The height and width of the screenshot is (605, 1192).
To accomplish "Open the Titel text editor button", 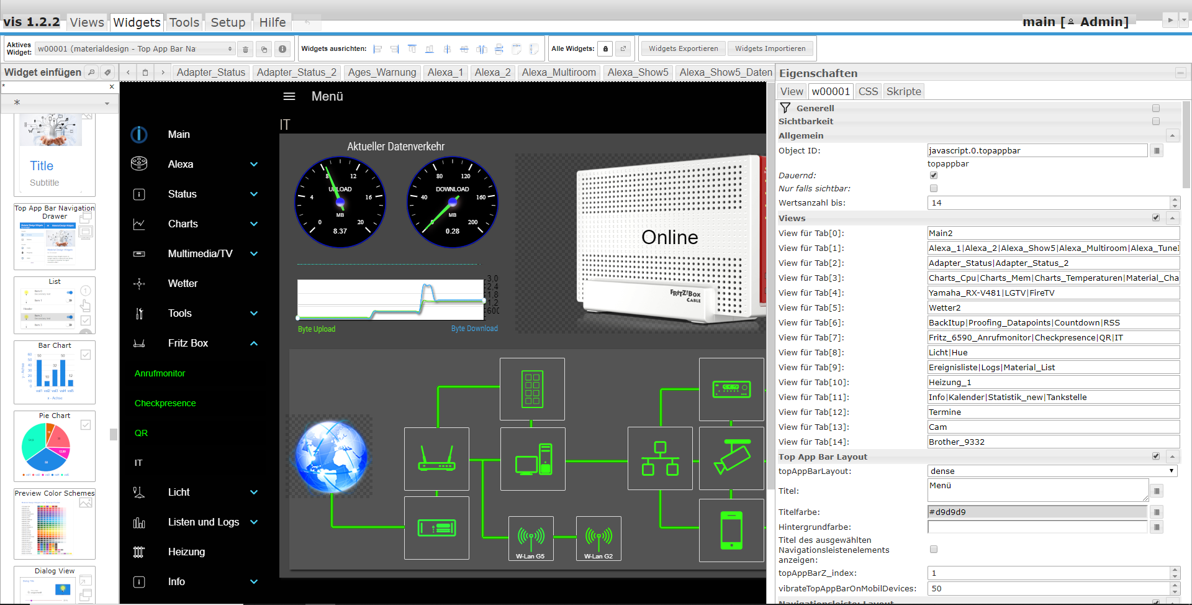I will click(x=1157, y=491).
